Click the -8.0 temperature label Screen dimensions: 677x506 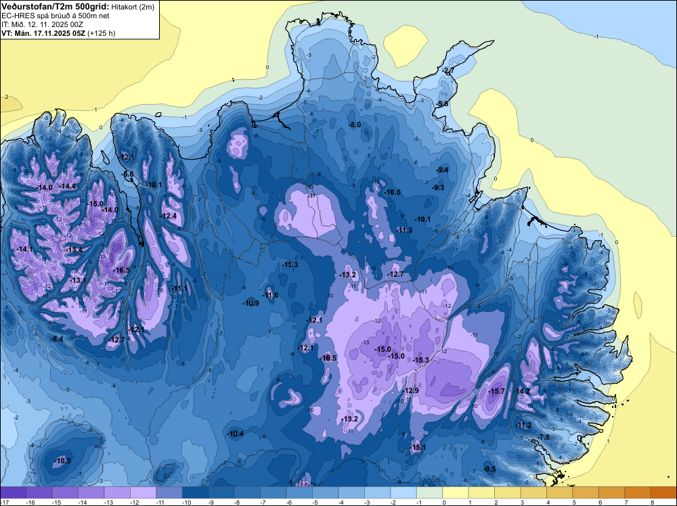tap(355, 124)
